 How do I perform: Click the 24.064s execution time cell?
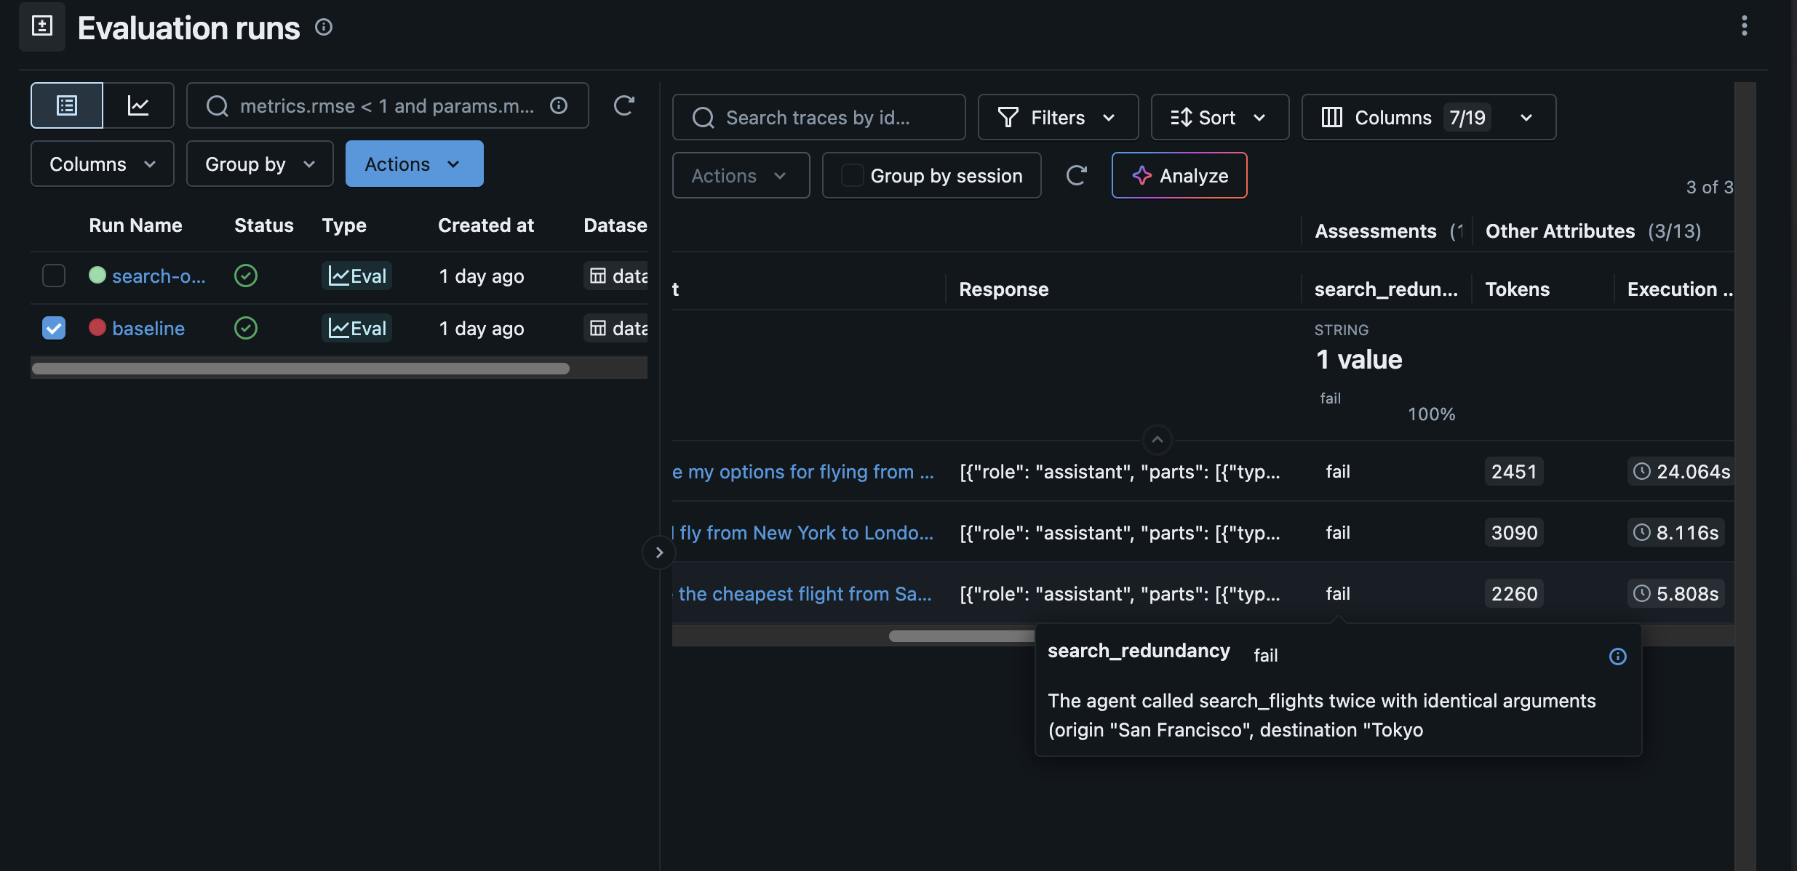tap(1681, 471)
